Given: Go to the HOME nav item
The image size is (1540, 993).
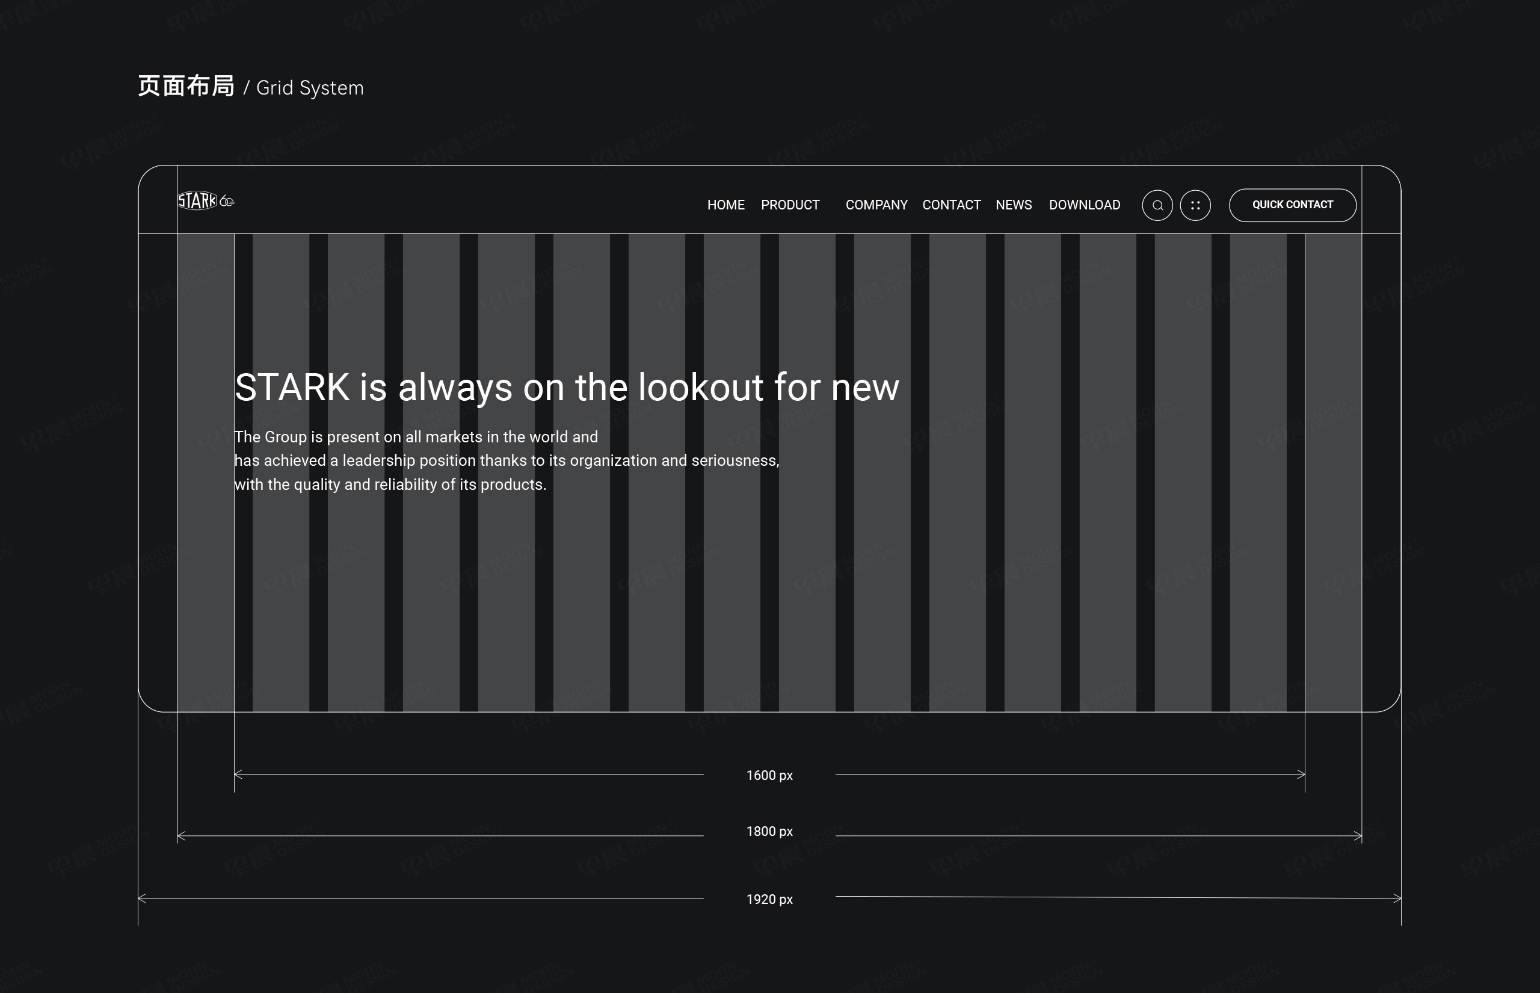Looking at the screenshot, I should pos(725,205).
